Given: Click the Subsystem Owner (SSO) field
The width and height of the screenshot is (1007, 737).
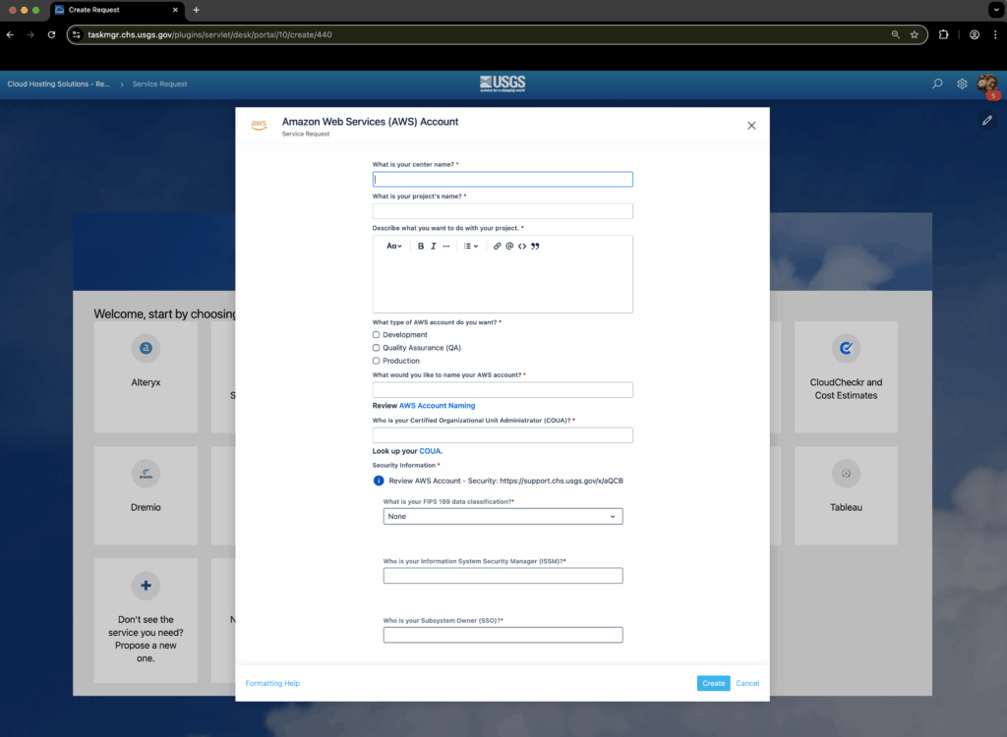Looking at the screenshot, I should click(503, 635).
